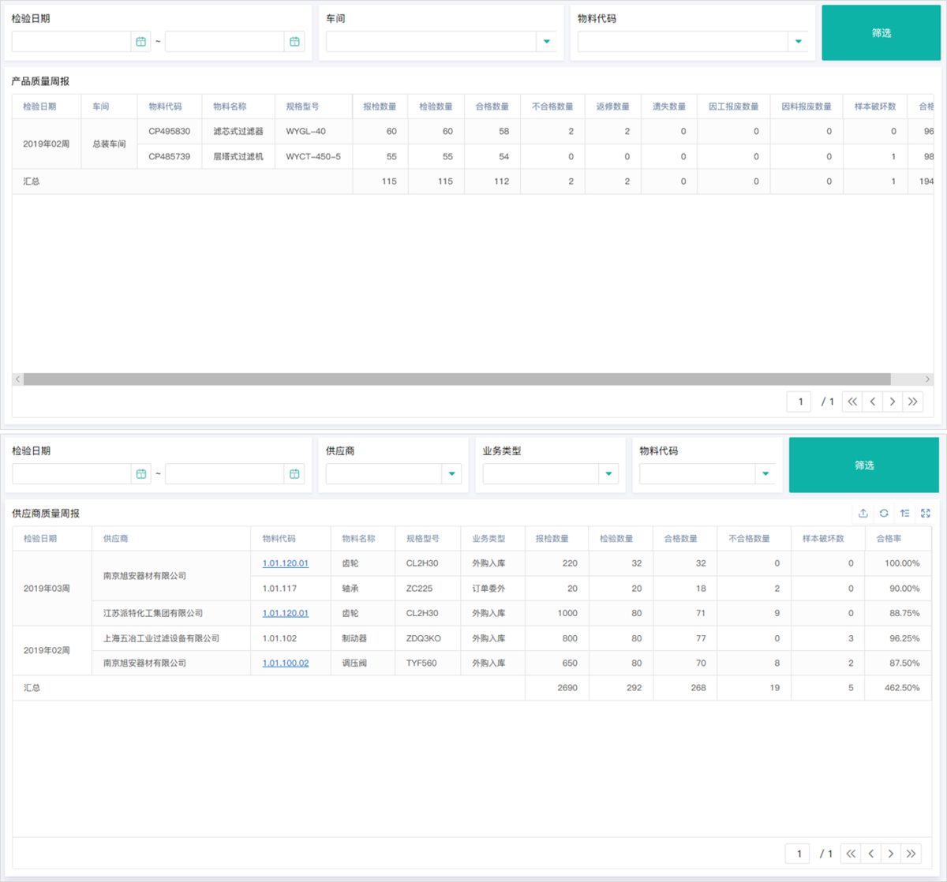
Task: Click the top 筛选 button
Action: [x=881, y=33]
